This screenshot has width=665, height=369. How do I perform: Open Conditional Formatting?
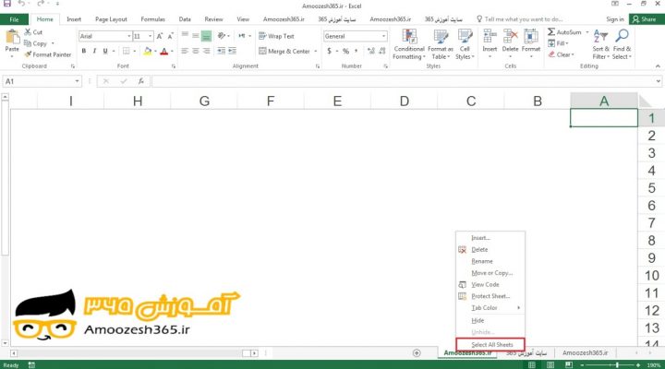pyautogui.click(x=409, y=44)
